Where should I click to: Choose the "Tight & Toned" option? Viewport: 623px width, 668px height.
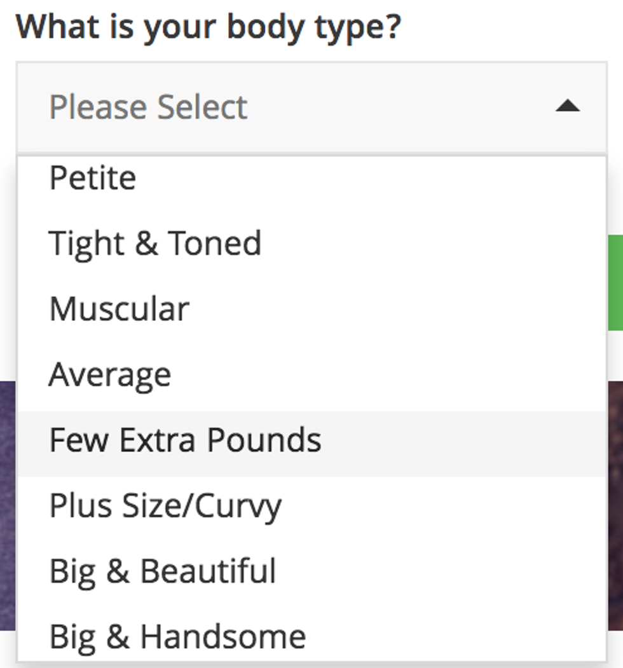click(x=155, y=243)
